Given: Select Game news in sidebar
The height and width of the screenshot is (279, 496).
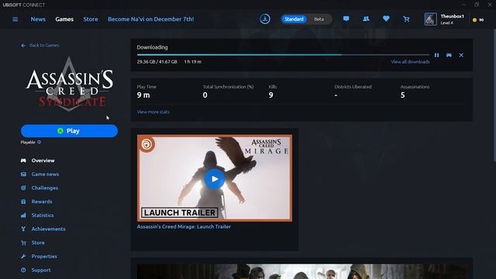Looking at the screenshot, I should coord(45,174).
